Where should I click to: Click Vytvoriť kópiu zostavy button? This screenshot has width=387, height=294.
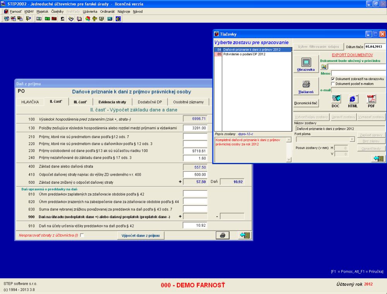click(312, 117)
